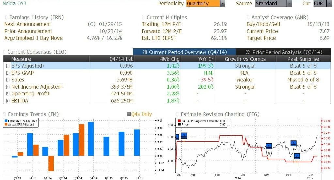Click the Next Announcement date 01/29/15
This screenshot has width=334, height=180.
pos(110,24)
